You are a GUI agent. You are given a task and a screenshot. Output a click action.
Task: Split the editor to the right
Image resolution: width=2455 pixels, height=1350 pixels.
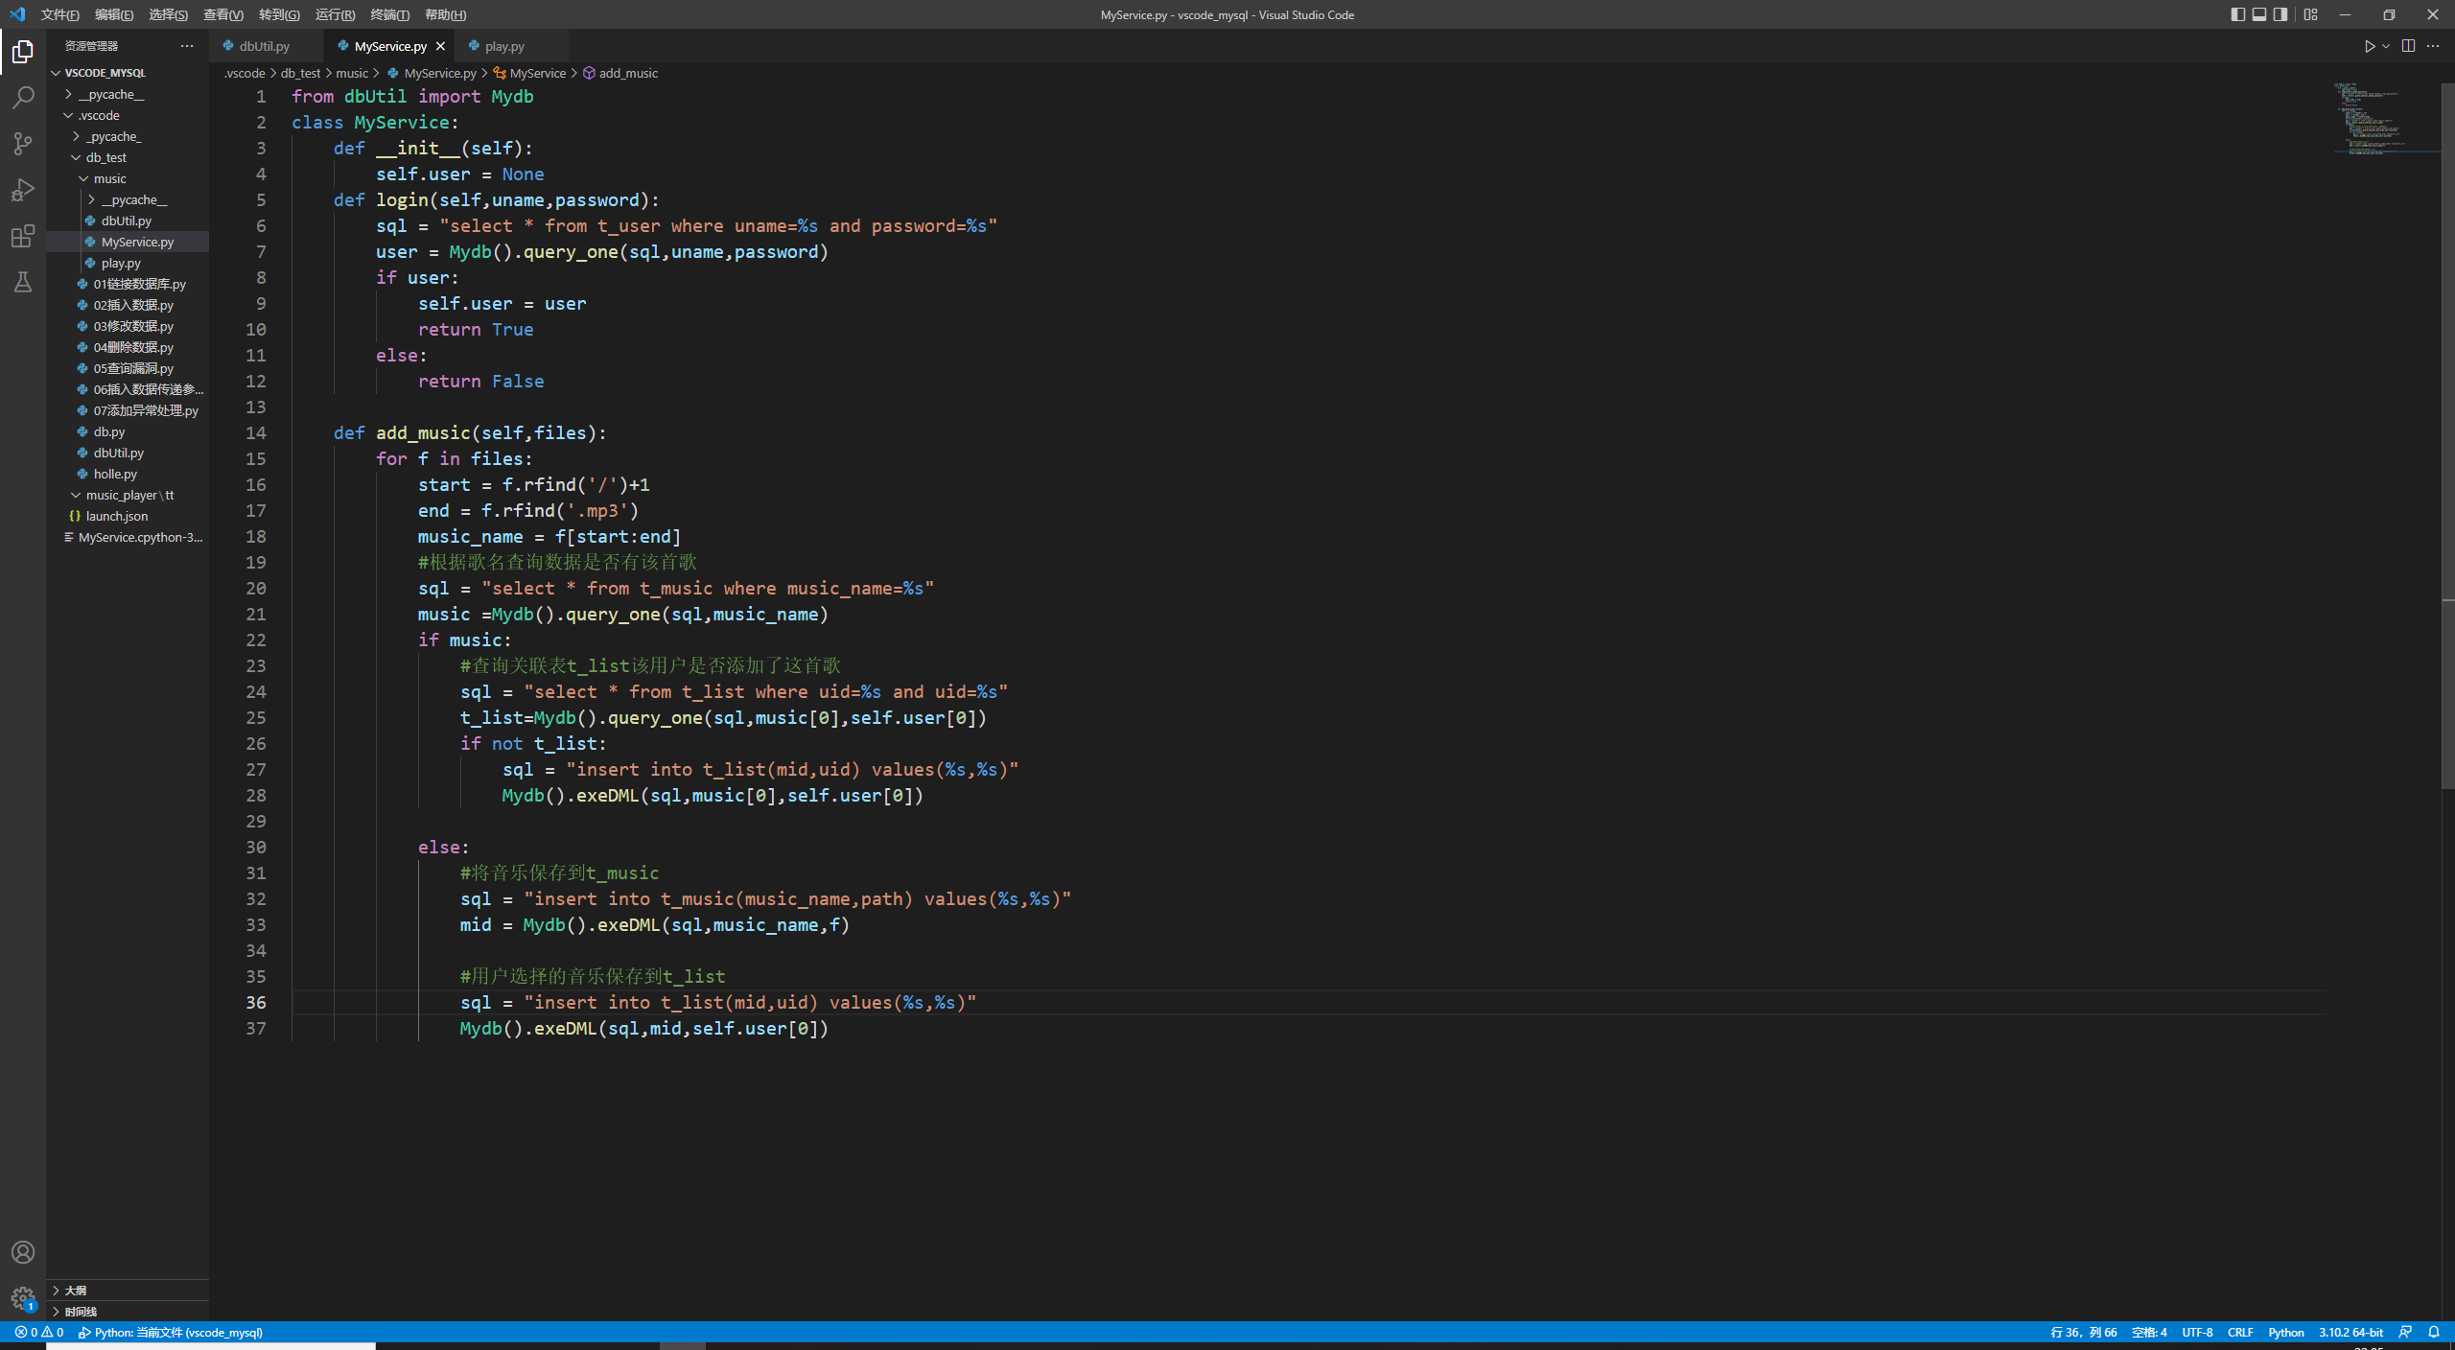(2408, 46)
